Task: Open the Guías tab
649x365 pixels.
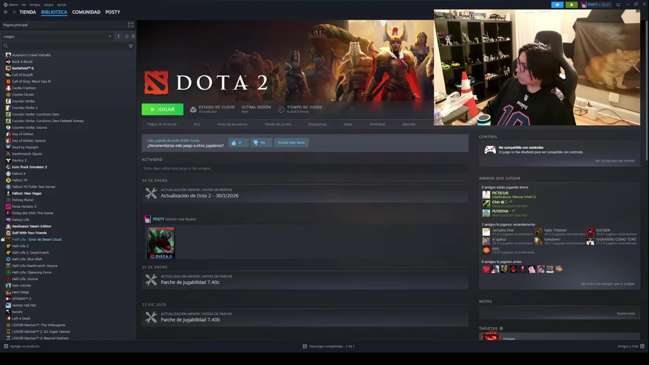Action: click(348, 124)
